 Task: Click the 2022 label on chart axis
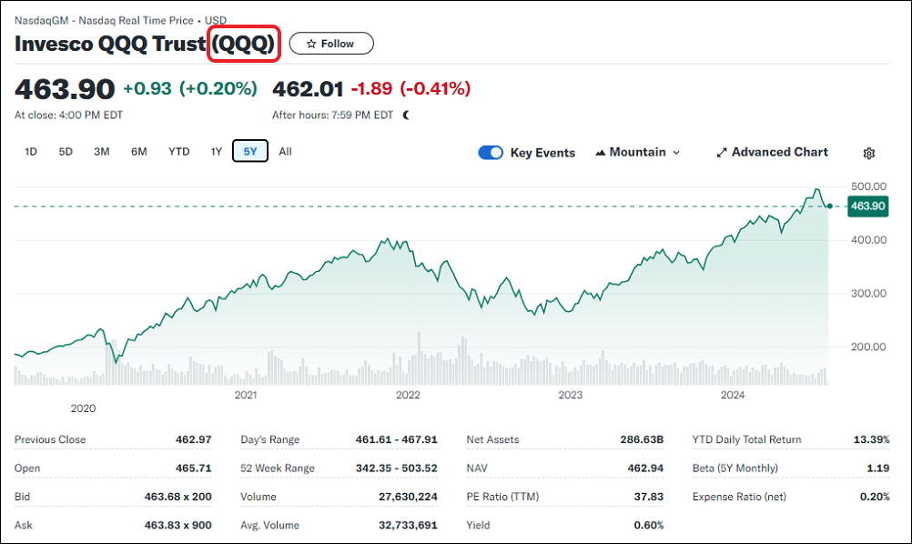pyautogui.click(x=408, y=395)
